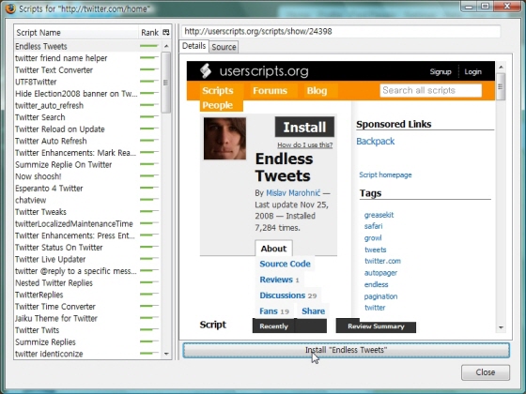Viewport: 526px width, 394px height.
Task: Select "Now shoosh!" script row
Action: [x=87, y=176]
